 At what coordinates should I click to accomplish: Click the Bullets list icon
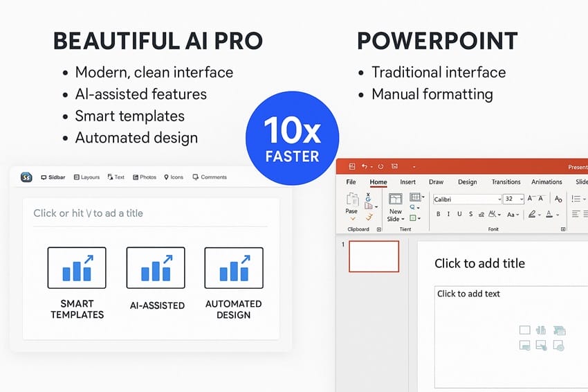tap(576, 199)
